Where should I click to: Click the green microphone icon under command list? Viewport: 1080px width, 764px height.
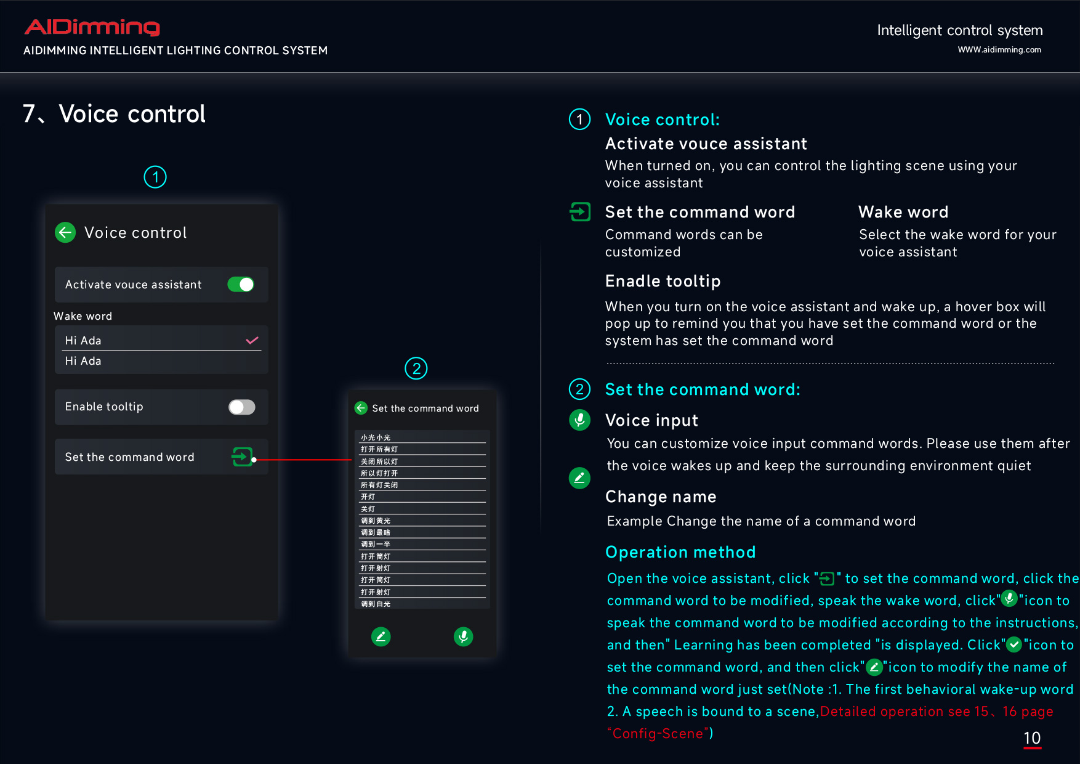[463, 636]
